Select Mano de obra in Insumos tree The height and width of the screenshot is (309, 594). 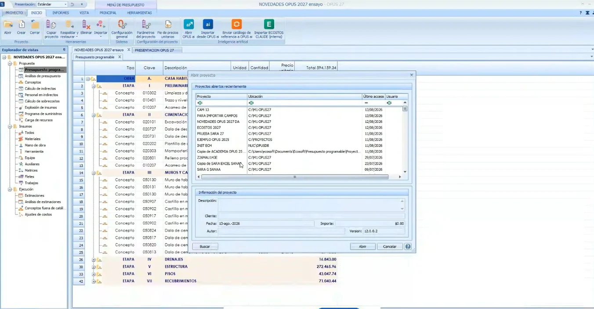35,145
